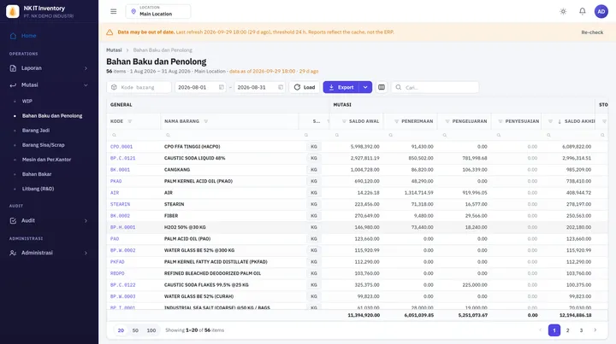Viewport: 616px width, 344px height.
Task: Expand the Laporan menu chevron
Action: pyautogui.click(x=86, y=68)
